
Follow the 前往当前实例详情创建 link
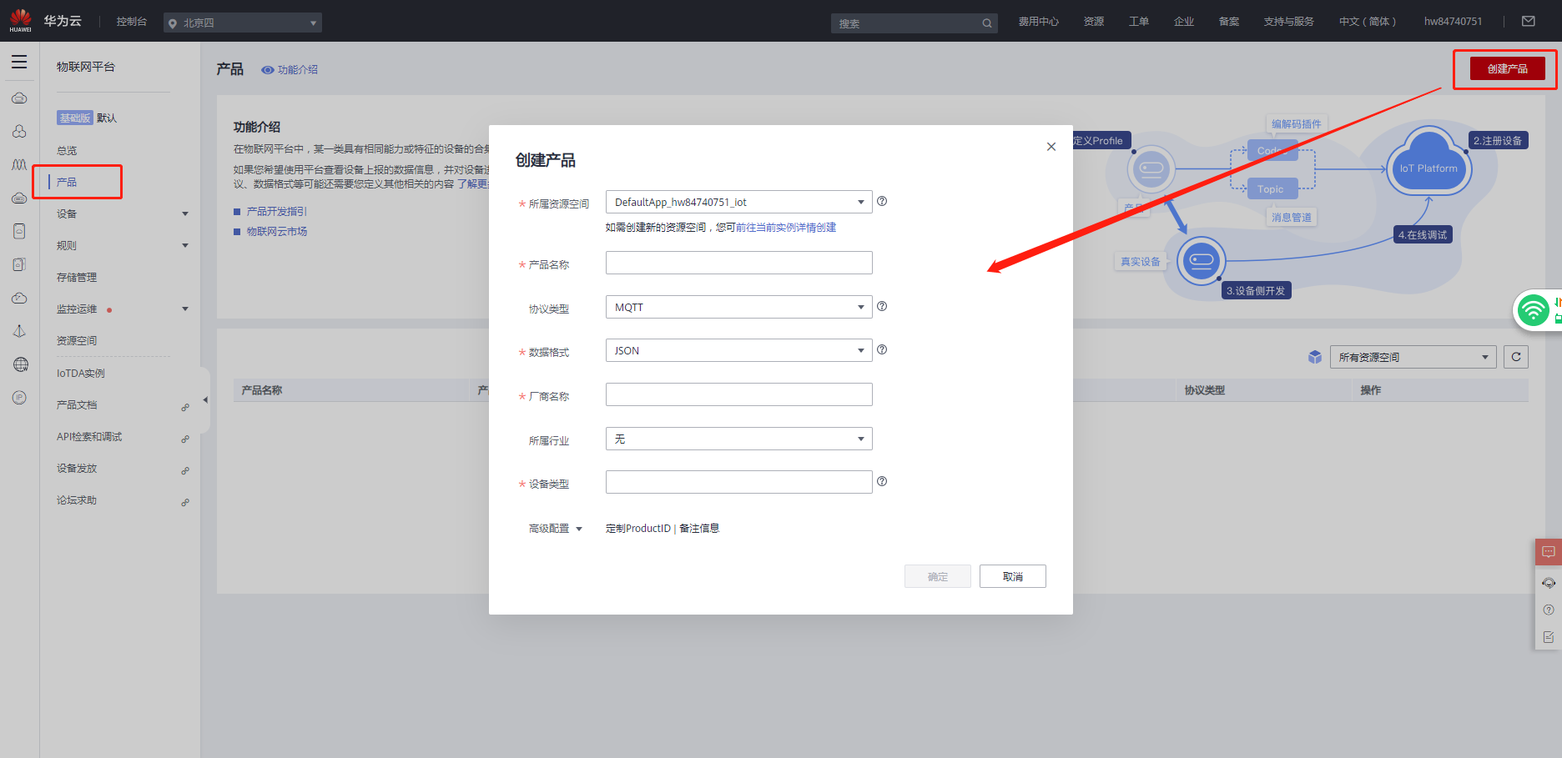pyautogui.click(x=786, y=228)
